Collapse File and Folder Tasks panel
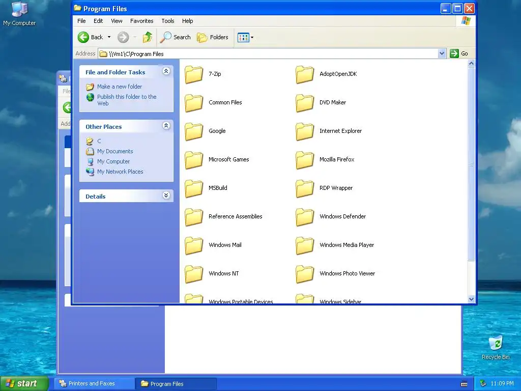 [x=166, y=71]
